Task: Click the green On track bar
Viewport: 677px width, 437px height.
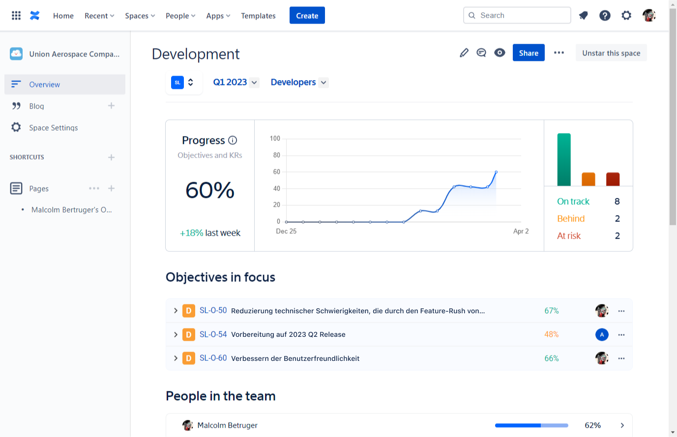Action: (563, 160)
